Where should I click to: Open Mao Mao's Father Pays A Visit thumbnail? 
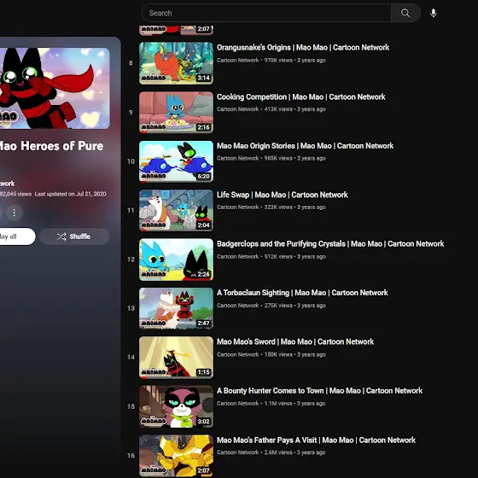click(x=176, y=456)
